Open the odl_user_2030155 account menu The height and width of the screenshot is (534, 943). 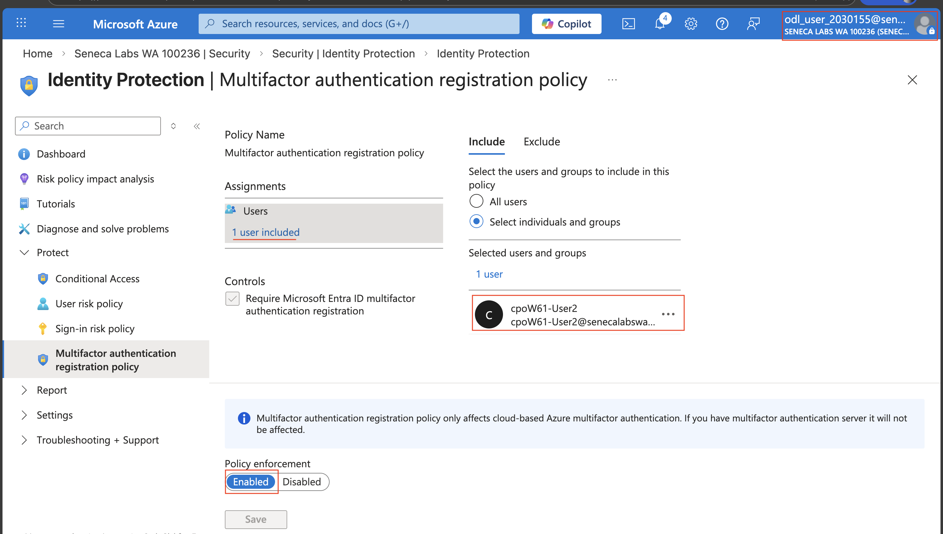point(859,25)
